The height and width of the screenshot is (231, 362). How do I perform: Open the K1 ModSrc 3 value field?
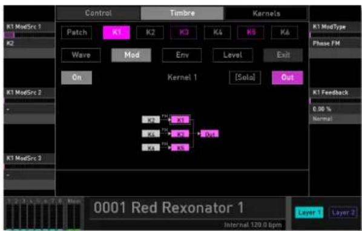pyautogui.click(x=29, y=175)
